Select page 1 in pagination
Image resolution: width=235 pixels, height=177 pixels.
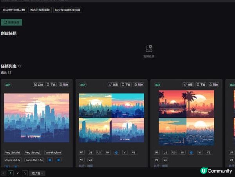[x=11, y=173]
